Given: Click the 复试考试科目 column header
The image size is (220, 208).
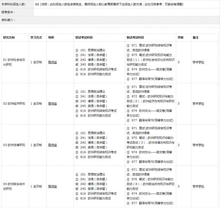Looking at the screenshot, I should (x=135, y=38).
